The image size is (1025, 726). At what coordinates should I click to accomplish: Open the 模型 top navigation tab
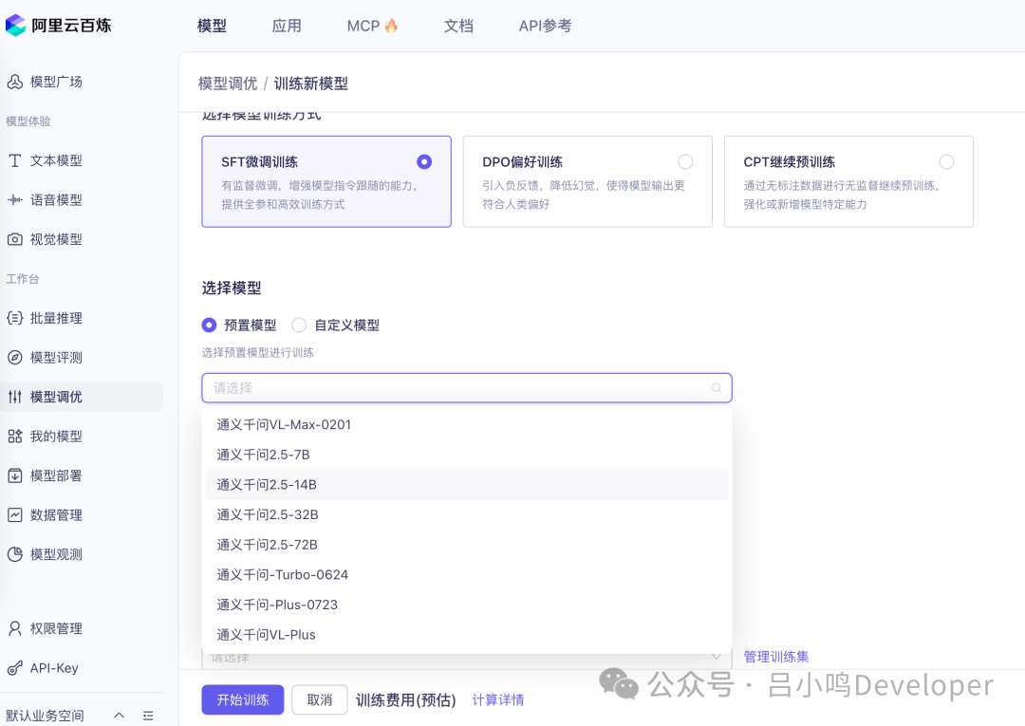(x=212, y=27)
